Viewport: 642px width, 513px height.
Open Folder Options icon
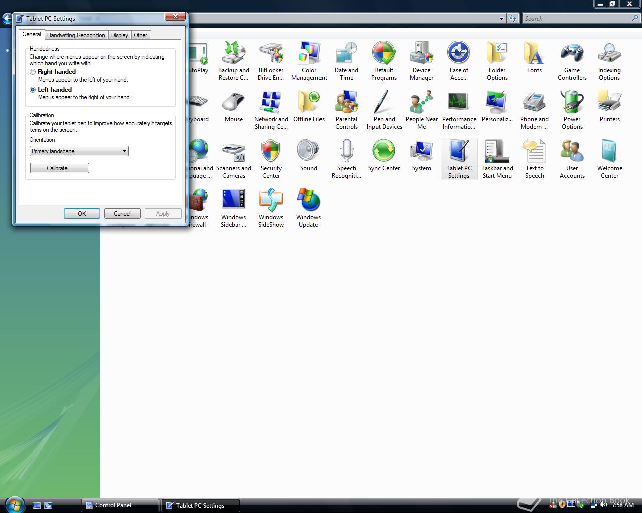tap(497, 61)
